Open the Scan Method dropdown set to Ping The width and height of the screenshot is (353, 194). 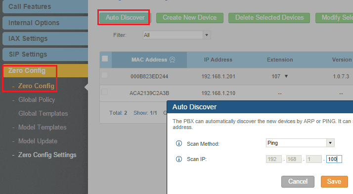[300, 143]
